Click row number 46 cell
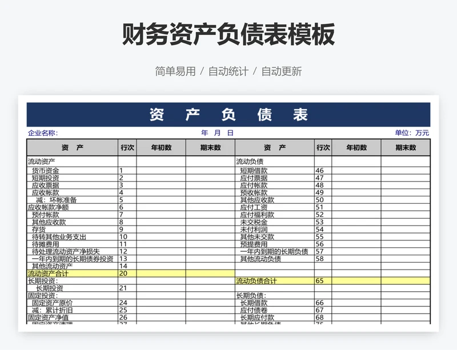The height and width of the screenshot is (350, 457). pyautogui.click(x=323, y=171)
